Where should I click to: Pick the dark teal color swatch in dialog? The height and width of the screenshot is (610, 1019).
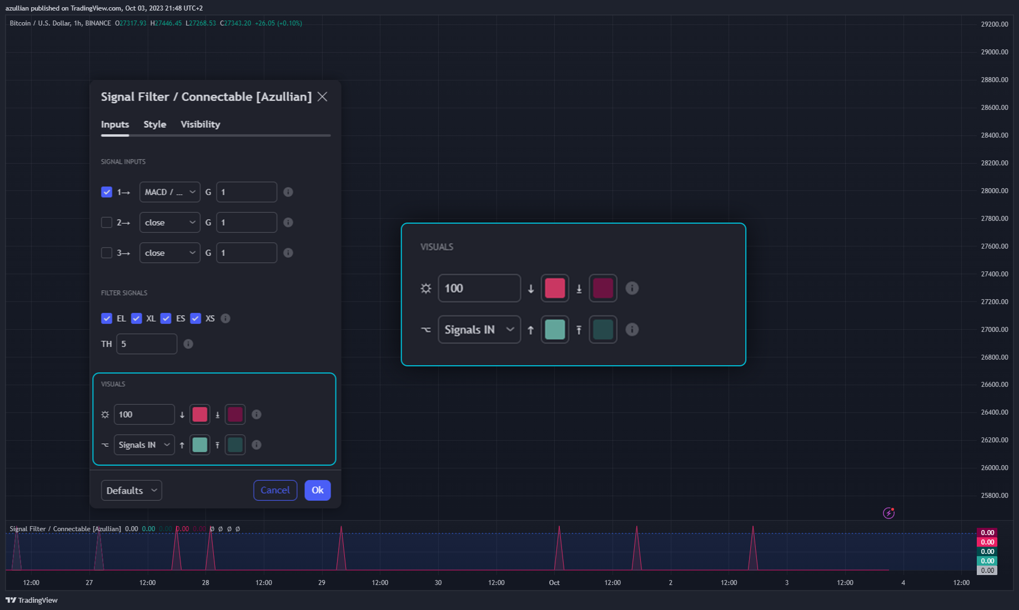(235, 445)
